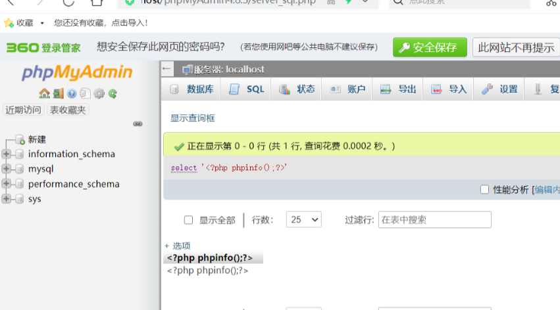The height and width of the screenshot is (310, 560).
Task: Switch to the 导入 tab
Action: pyautogui.click(x=448, y=89)
